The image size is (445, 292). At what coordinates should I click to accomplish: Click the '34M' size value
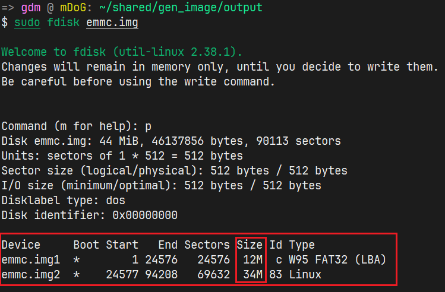click(x=253, y=275)
